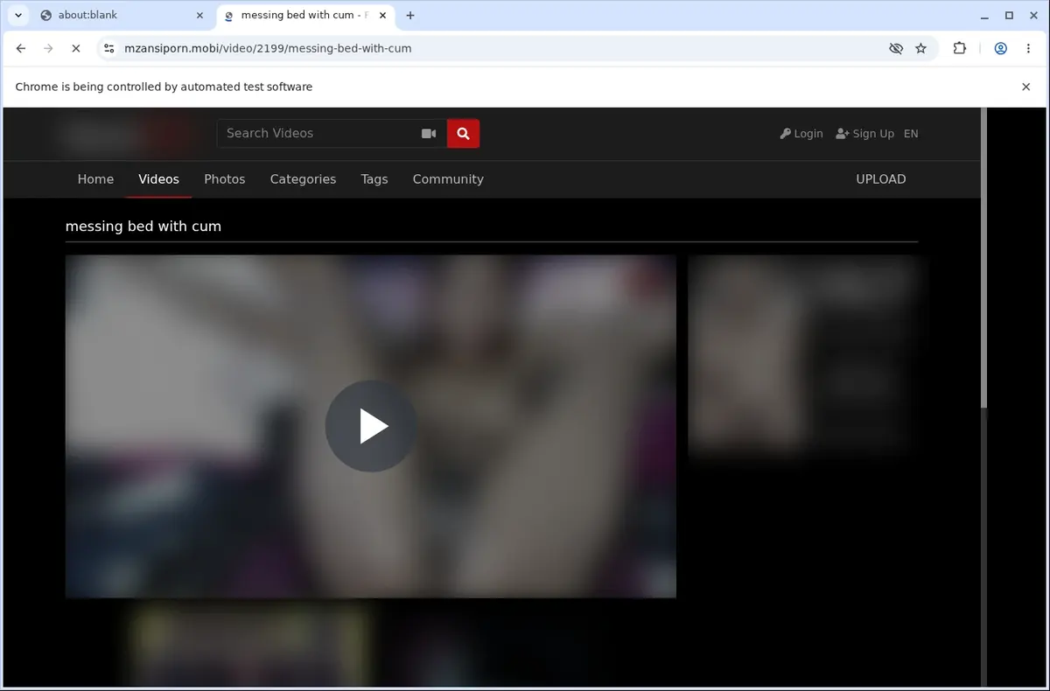This screenshot has width=1050, height=691.
Task: Select the Videos menu item
Action: (x=158, y=179)
